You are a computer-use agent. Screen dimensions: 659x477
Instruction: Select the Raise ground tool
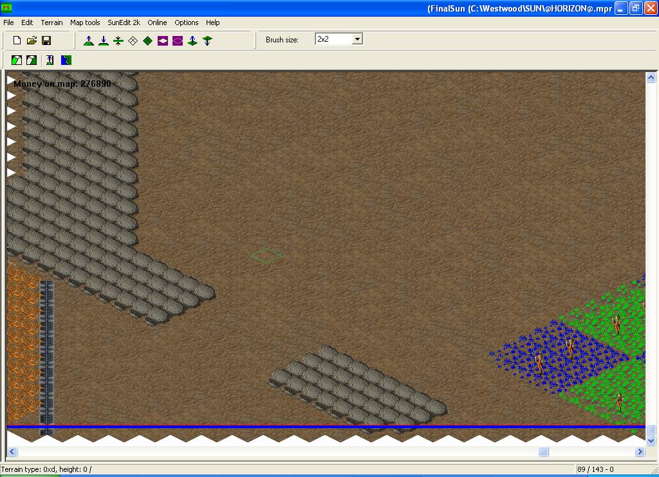click(x=89, y=40)
